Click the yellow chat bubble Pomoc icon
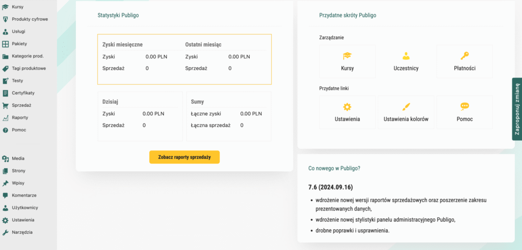 pos(464,106)
